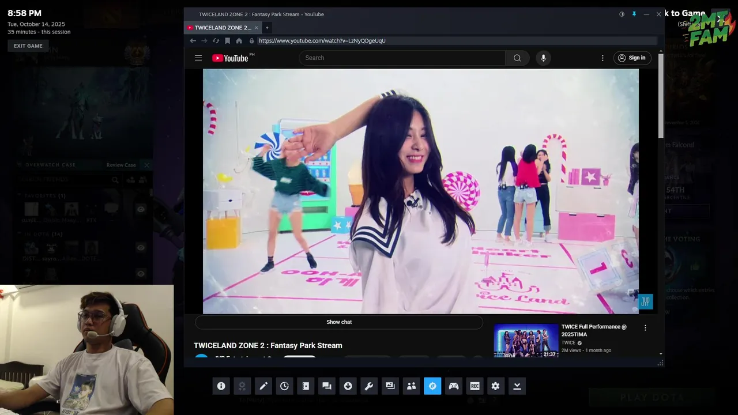
Task: Click the padlock site security icon
Action: tap(251, 41)
